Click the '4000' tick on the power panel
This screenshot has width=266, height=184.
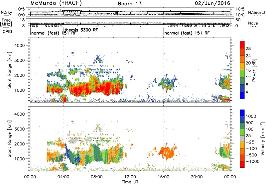(x=19, y=46)
